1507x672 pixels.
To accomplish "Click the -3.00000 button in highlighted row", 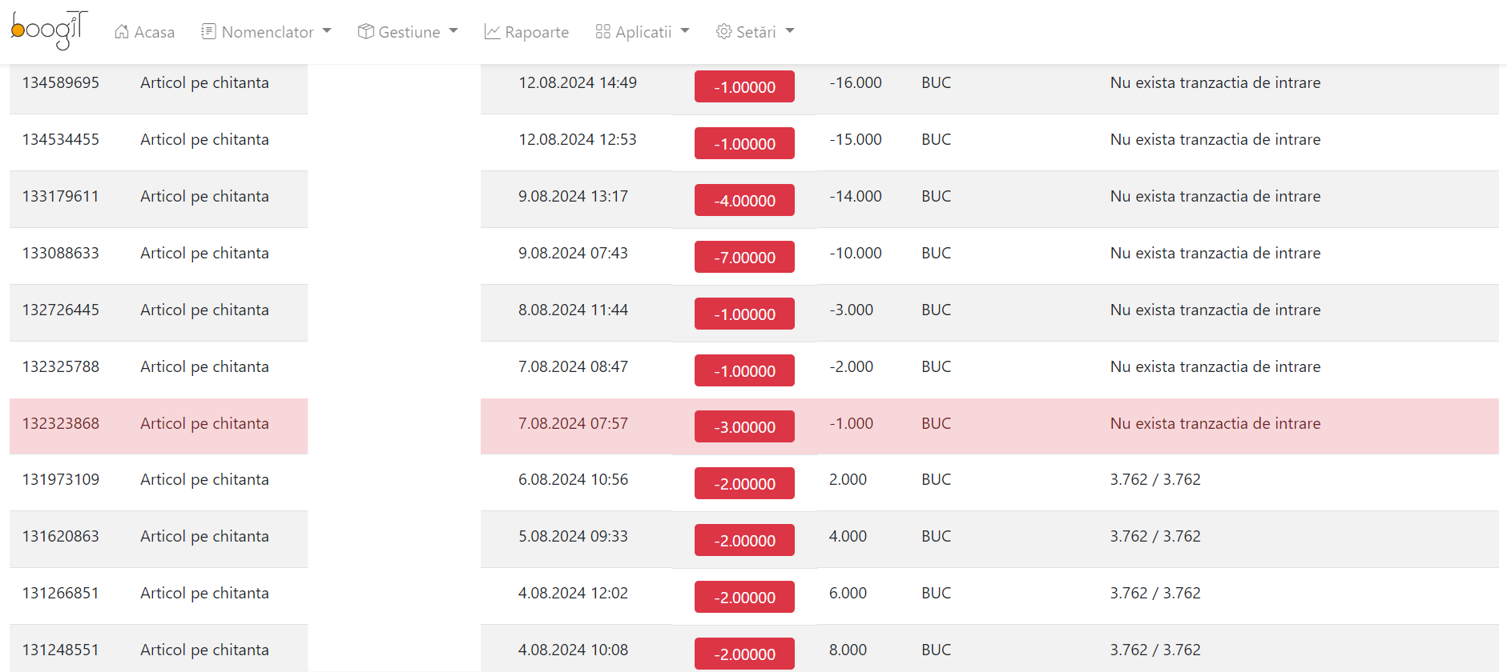I will click(x=744, y=426).
